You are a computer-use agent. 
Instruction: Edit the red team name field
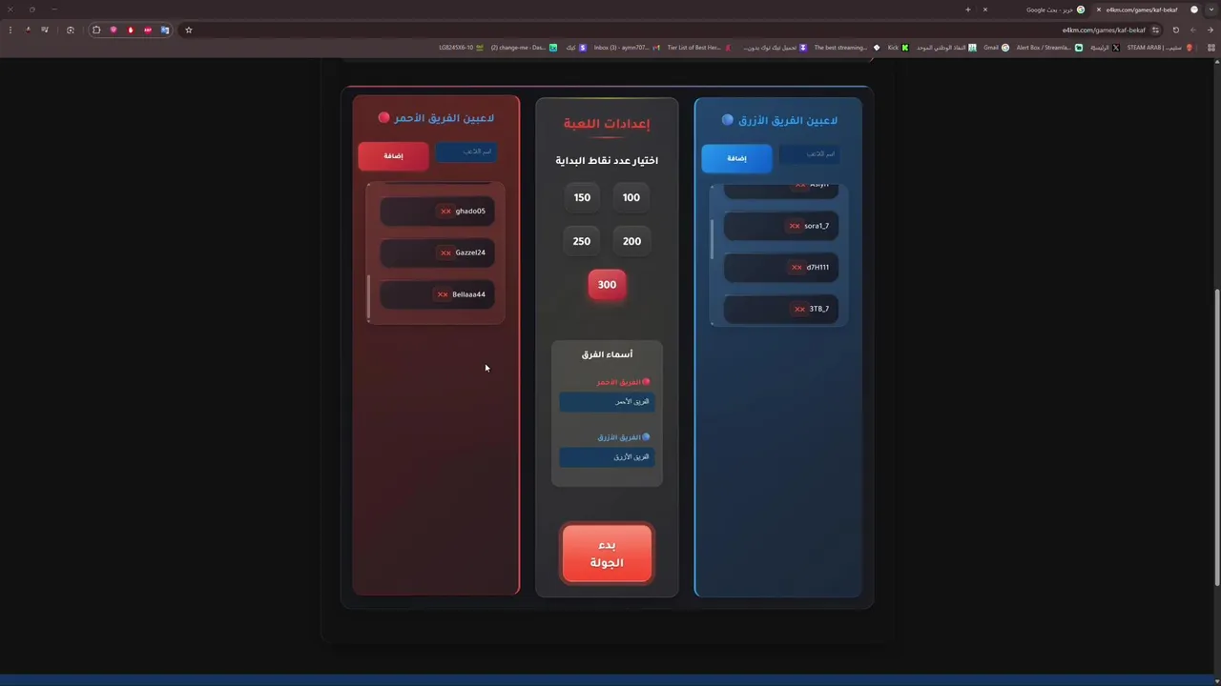(x=607, y=402)
